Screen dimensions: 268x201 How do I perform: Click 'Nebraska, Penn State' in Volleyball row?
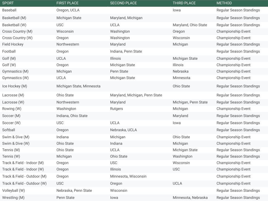click(74, 191)
